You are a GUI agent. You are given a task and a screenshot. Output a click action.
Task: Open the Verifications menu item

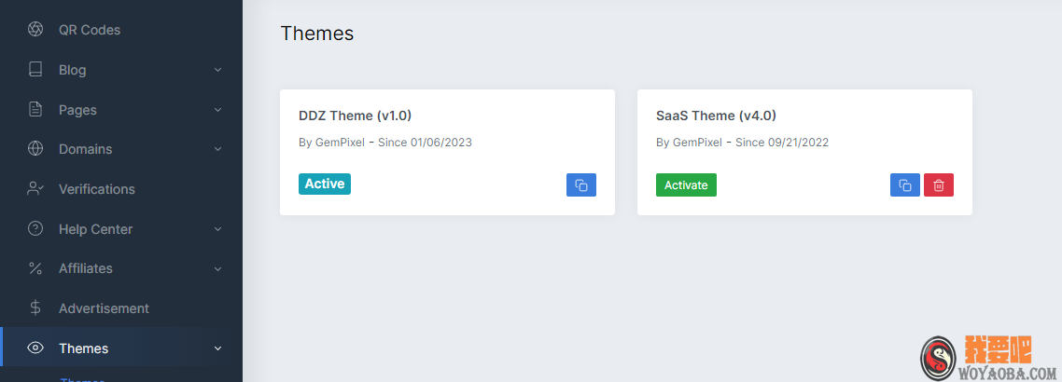coord(96,189)
